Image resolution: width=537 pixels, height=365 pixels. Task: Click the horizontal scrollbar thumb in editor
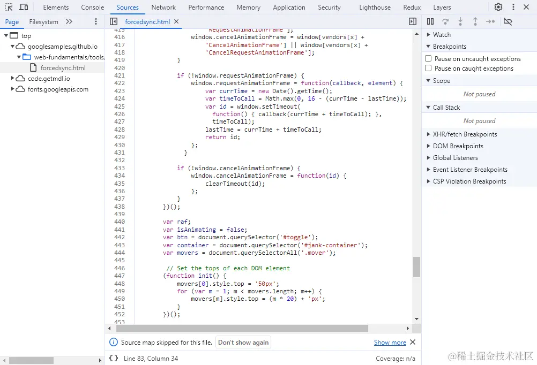(242, 329)
